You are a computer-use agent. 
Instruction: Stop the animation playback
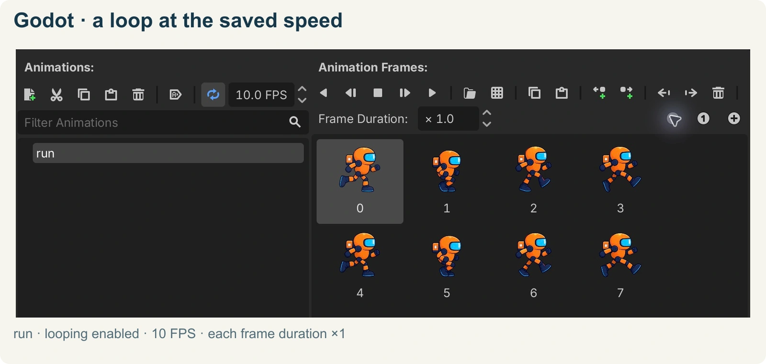(x=378, y=92)
